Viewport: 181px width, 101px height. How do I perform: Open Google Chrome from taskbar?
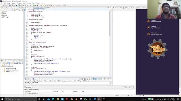(72, 99)
